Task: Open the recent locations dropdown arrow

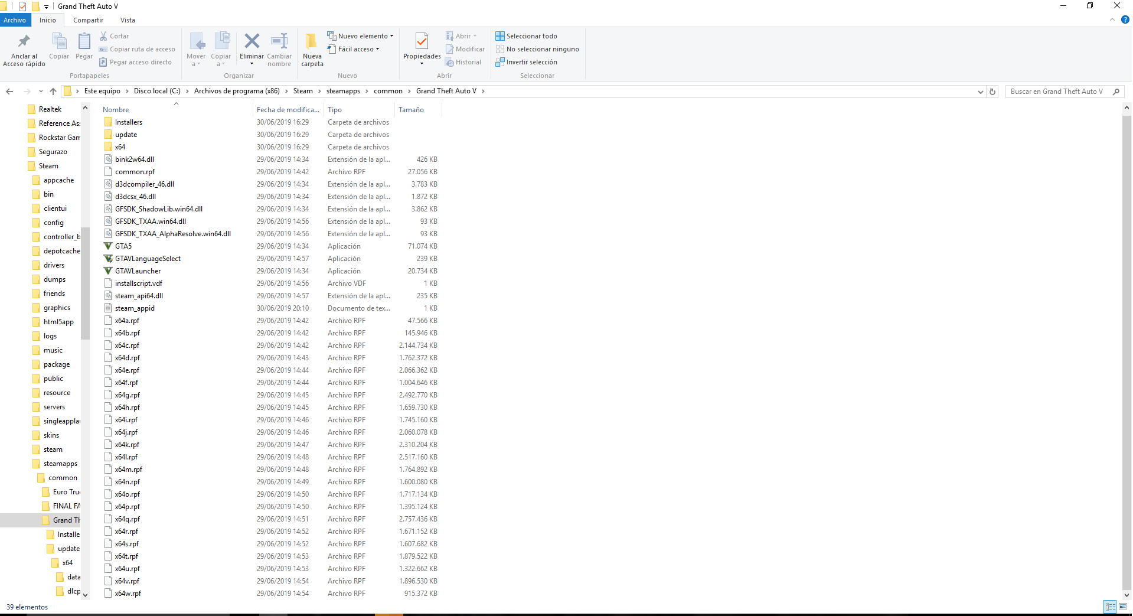Action: [x=41, y=91]
